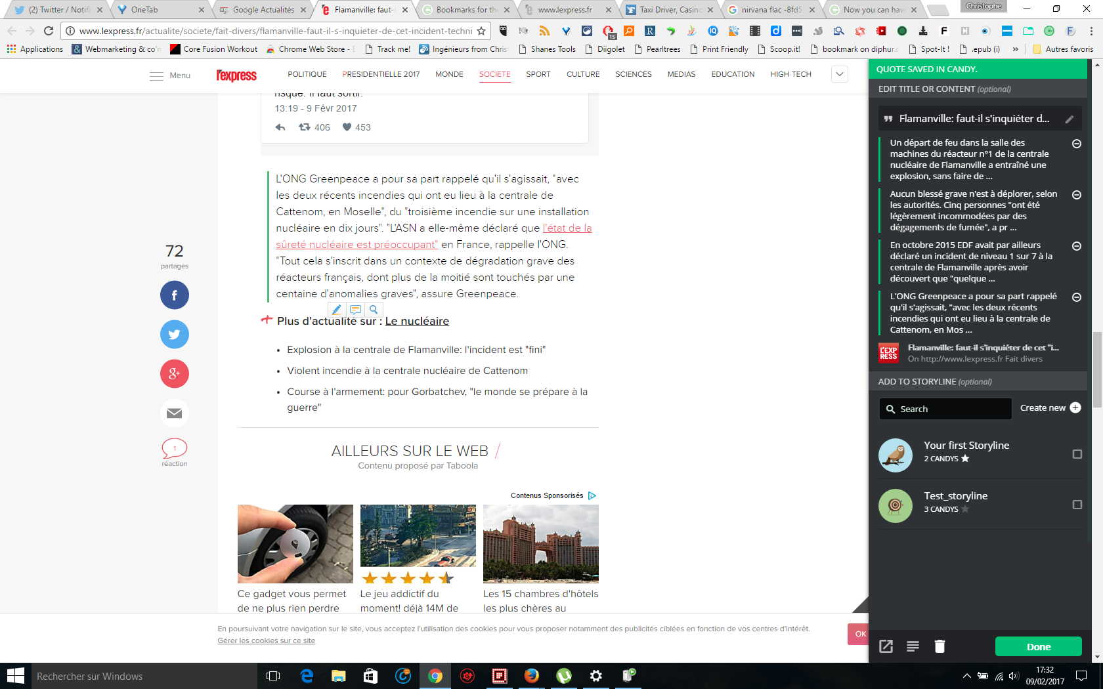Screen dimensions: 1103x689
Task: Bookmark this page with the star icon
Action: (x=481, y=31)
